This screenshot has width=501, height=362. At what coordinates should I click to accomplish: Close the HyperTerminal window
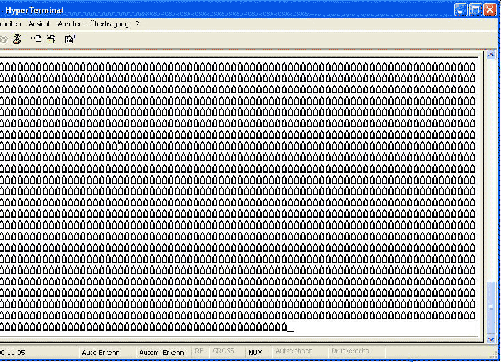click(490, 10)
